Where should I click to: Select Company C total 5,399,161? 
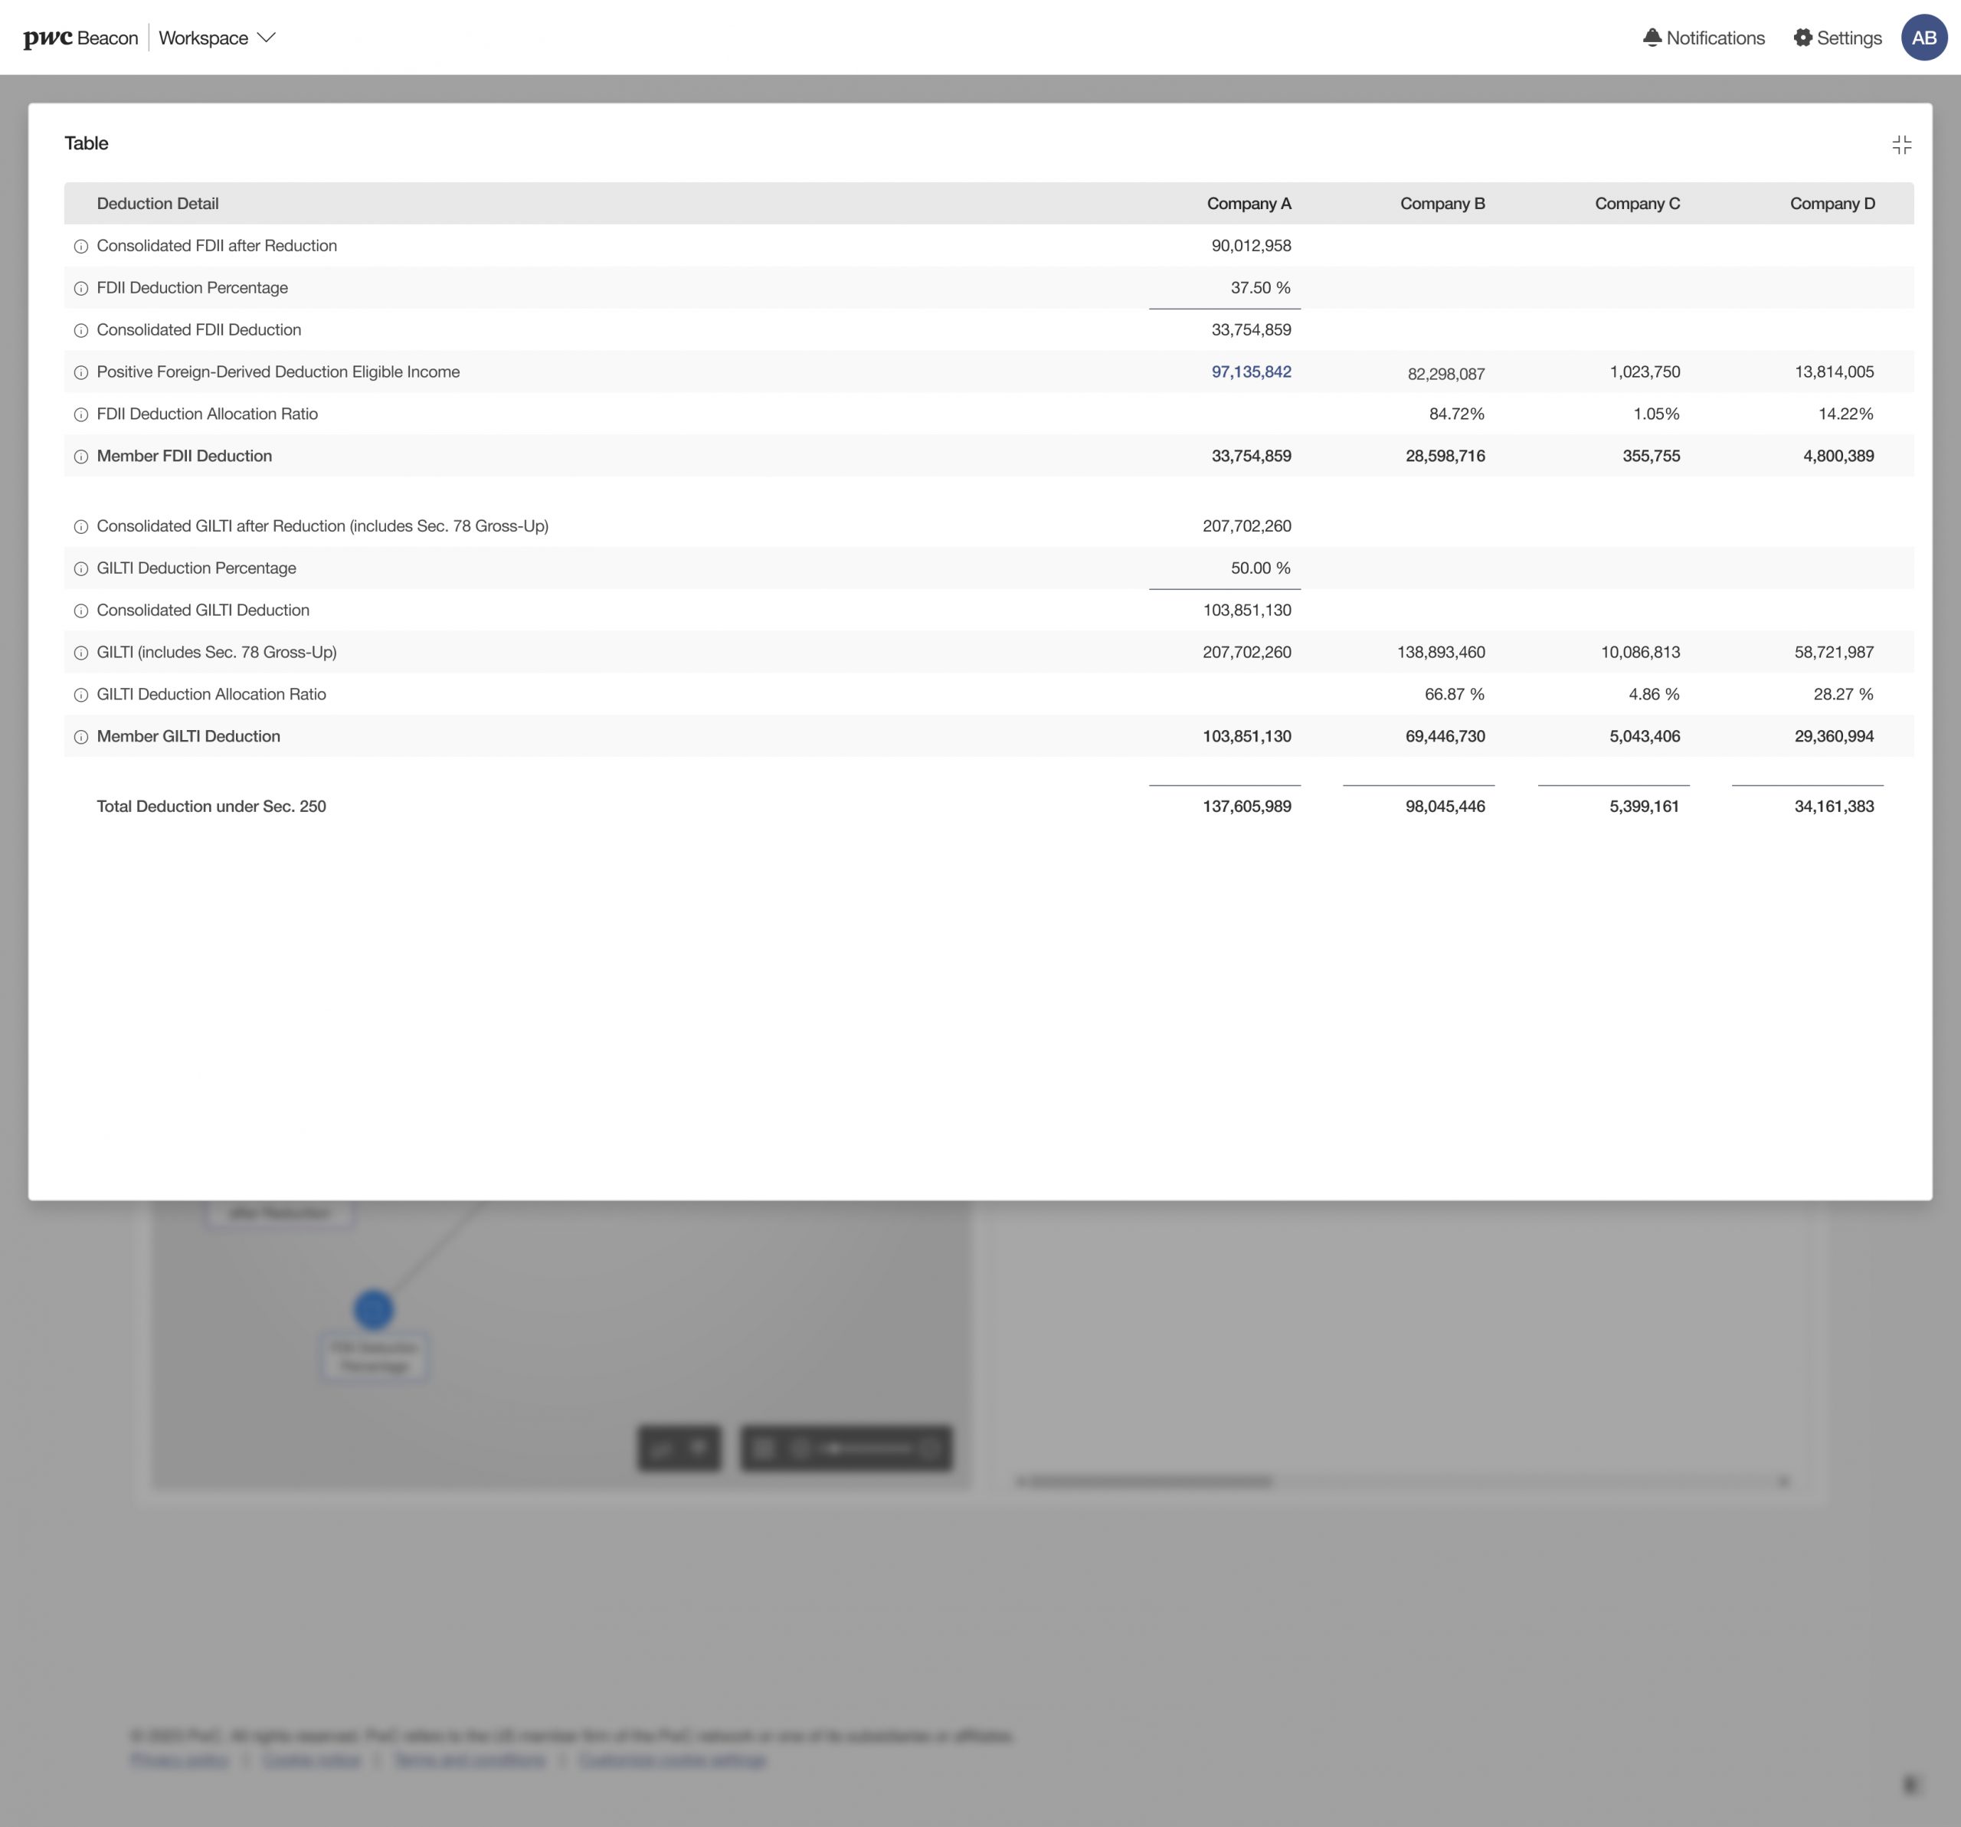pyautogui.click(x=1643, y=806)
